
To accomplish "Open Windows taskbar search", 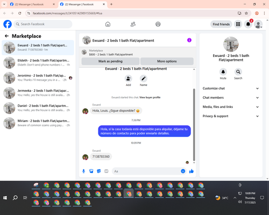I will pyautogui.click(x=15, y=198).
